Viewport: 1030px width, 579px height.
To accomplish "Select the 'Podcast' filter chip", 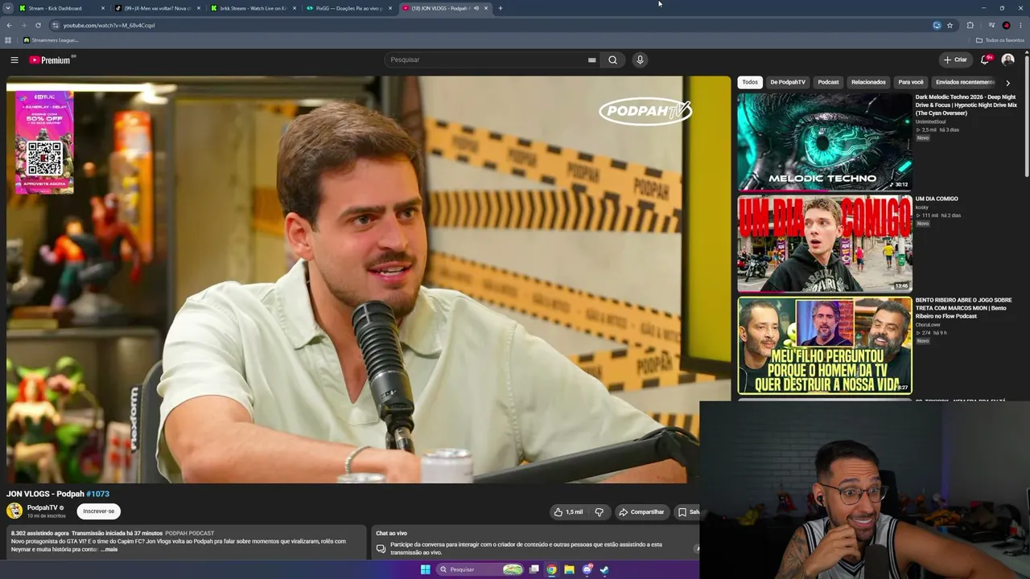I will (828, 82).
